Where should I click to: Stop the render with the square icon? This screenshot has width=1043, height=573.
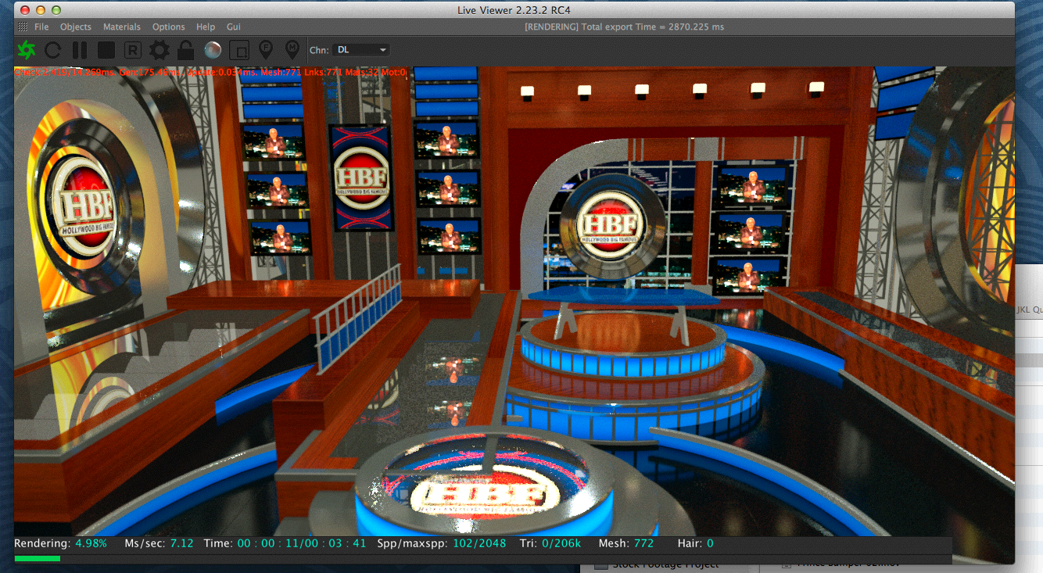click(x=106, y=50)
